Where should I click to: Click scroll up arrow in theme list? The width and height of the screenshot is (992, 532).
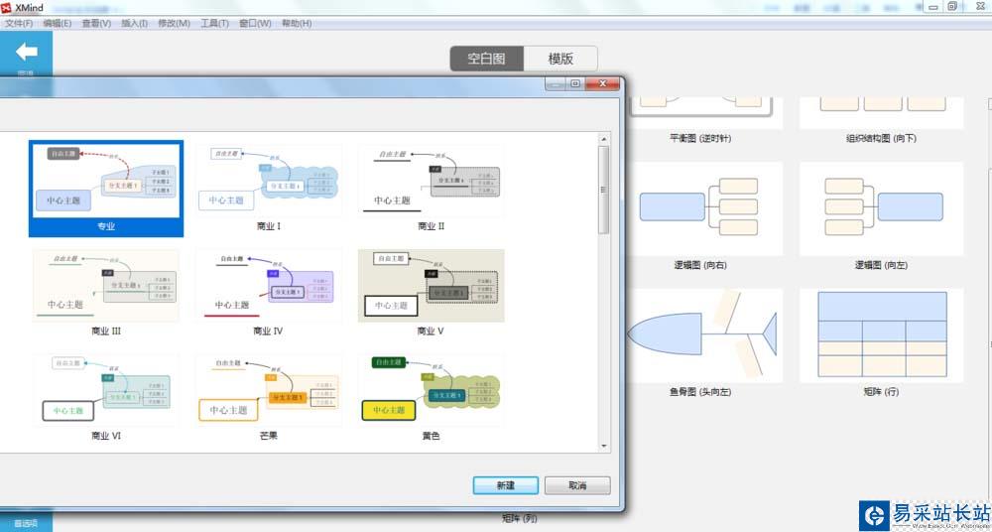click(604, 139)
